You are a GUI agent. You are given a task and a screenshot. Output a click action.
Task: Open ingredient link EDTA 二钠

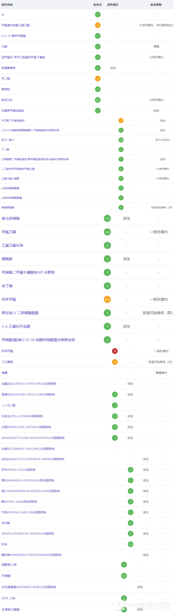tap(8, 598)
